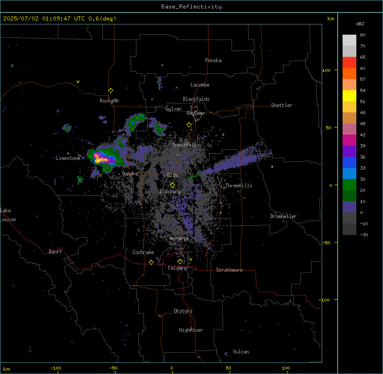Screen dimensions: 383x374
Task: Click the Olds label
Action: pyautogui.click(x=172, y=175)
